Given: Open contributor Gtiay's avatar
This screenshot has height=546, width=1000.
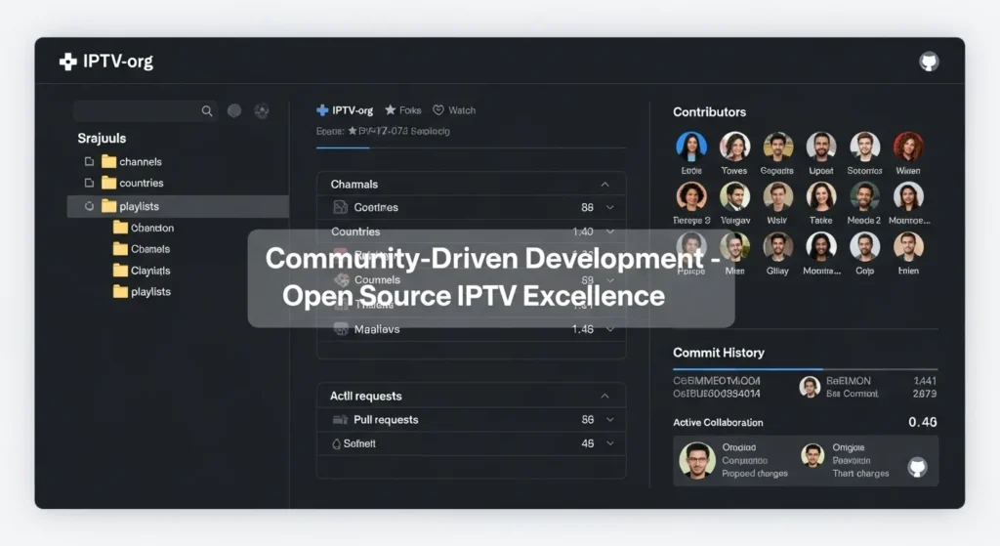Looking at the screenshot, I should click(778, 247).
